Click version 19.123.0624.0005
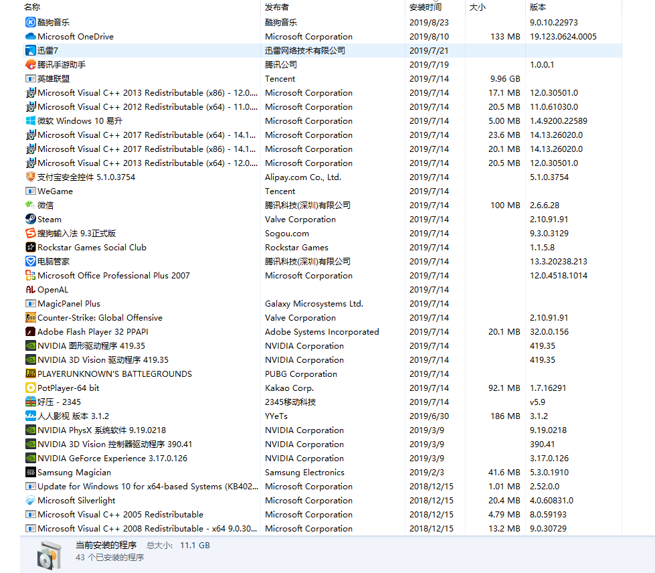The width and height of the screenshot is (655, 573). click(563, 36)
